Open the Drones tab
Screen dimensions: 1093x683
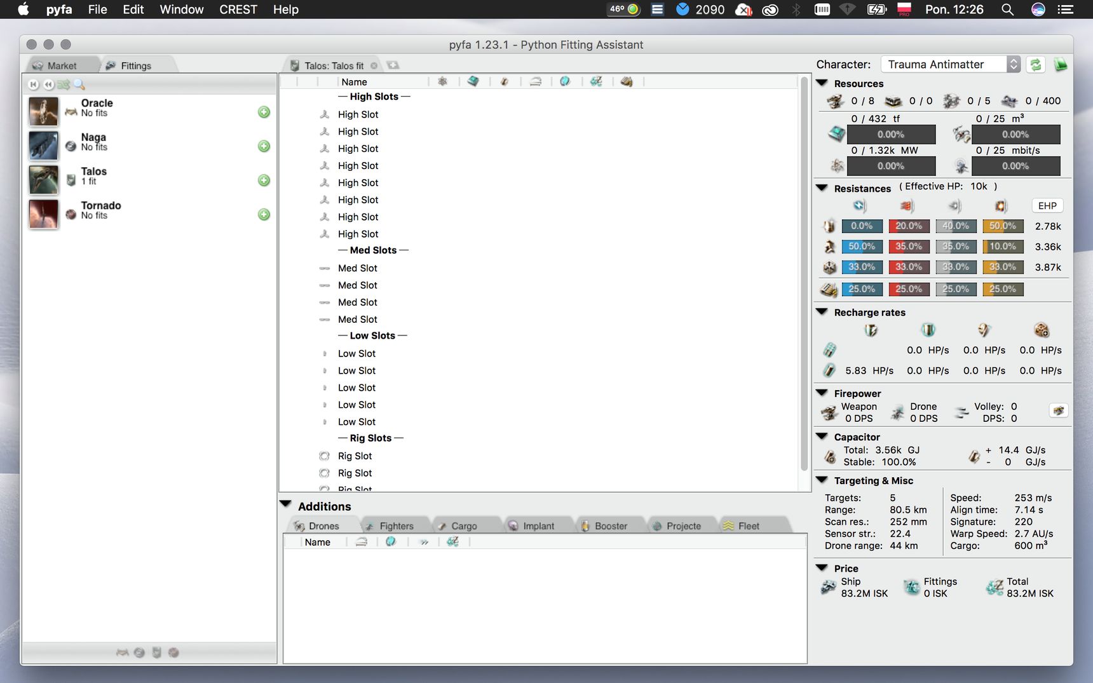(x=323, y=526)
